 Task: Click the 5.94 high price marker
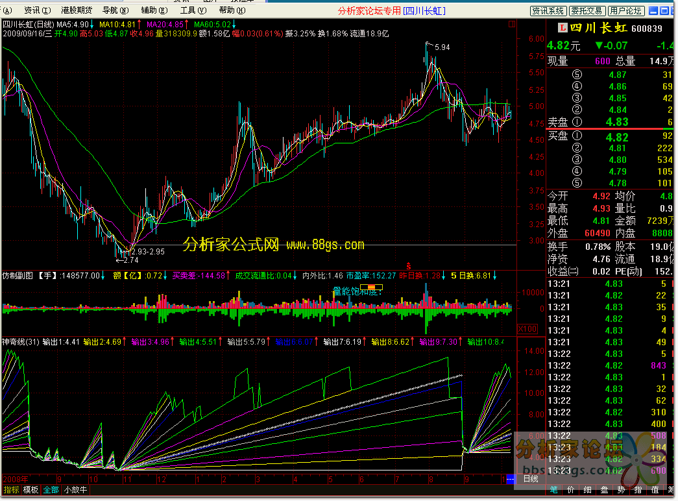(x=442, y=47)
